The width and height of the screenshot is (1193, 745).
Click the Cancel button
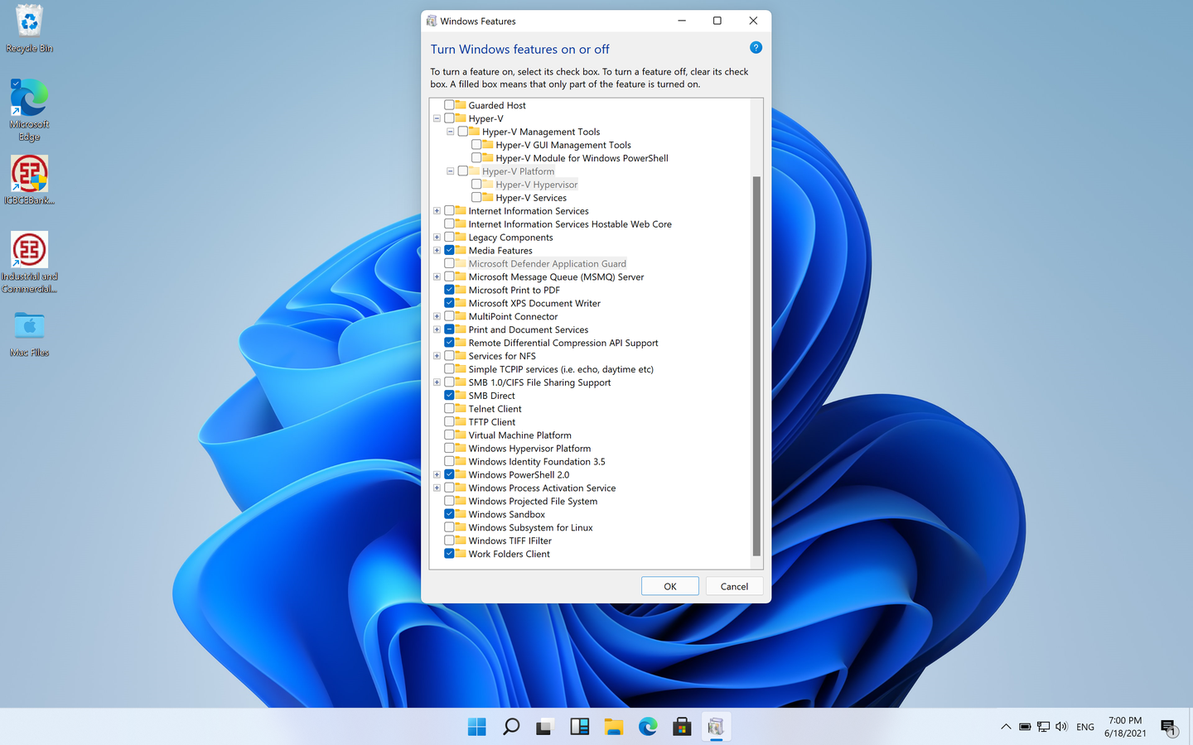pyautogui.click(x=734, y=585)
